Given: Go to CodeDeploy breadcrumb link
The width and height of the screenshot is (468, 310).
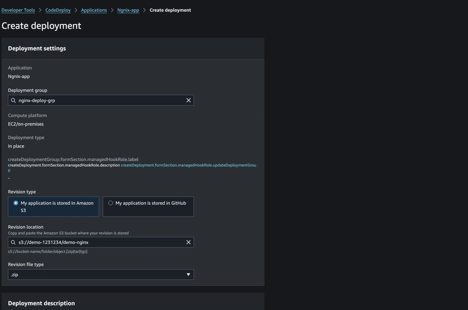Looking at the screenshot, I should pyautogui.click(x=58, y=10).
